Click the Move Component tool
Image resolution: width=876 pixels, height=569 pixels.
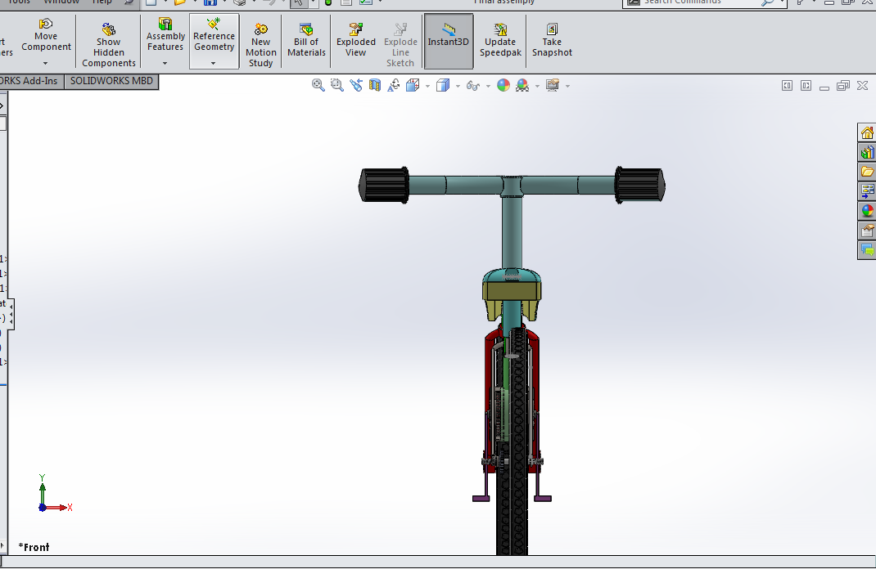(x=46, y=35)
